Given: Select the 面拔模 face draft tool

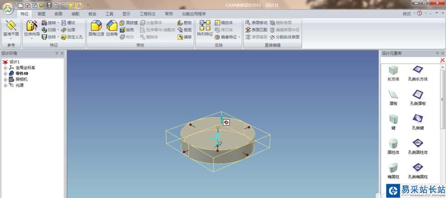Looking at the screenshot, I should pyautogui.click(x=128, y=23).
